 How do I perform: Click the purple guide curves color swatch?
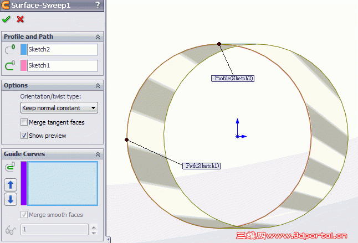(x=24, y=184)
